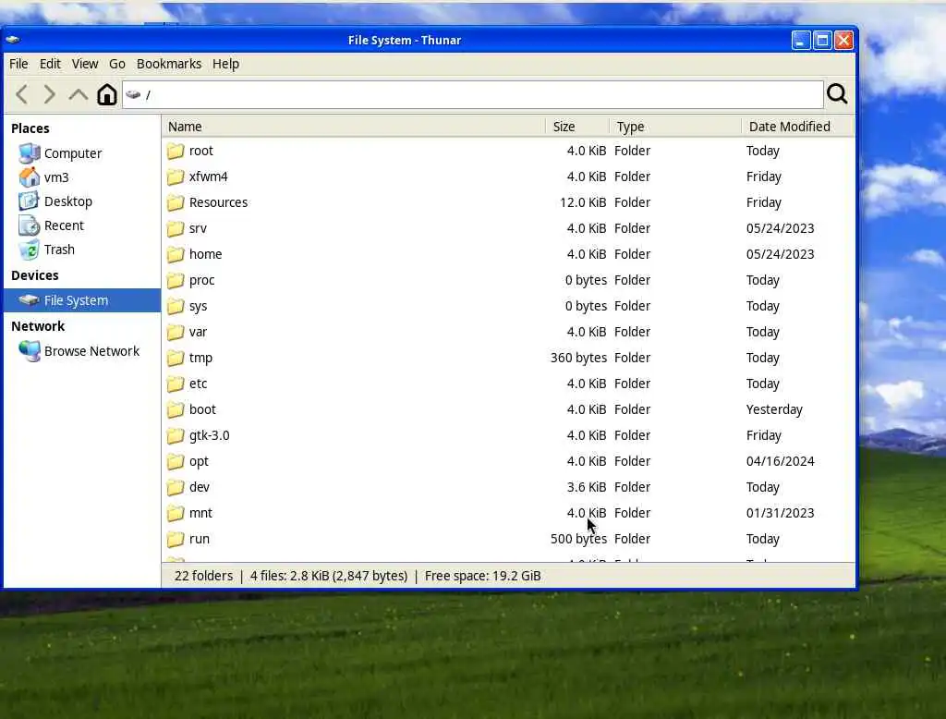
Task: Click the root folder icon
Action: (x=176, y=151)
